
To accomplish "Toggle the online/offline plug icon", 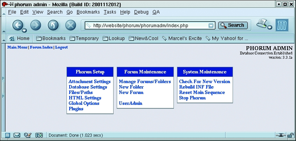I will click(281, 135).
